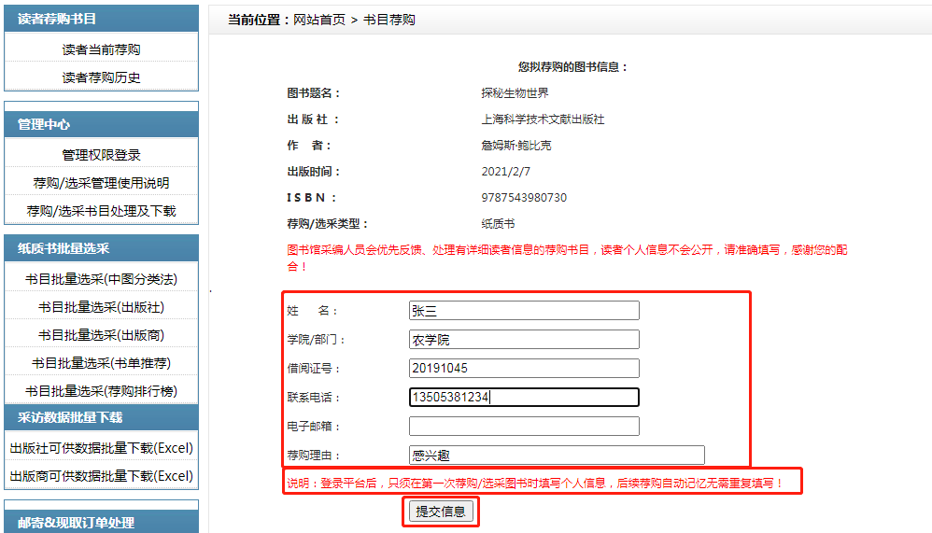Click 出版商可供数据批量下载(Excel)
The image size is (932, 533).
pos(101,476)
